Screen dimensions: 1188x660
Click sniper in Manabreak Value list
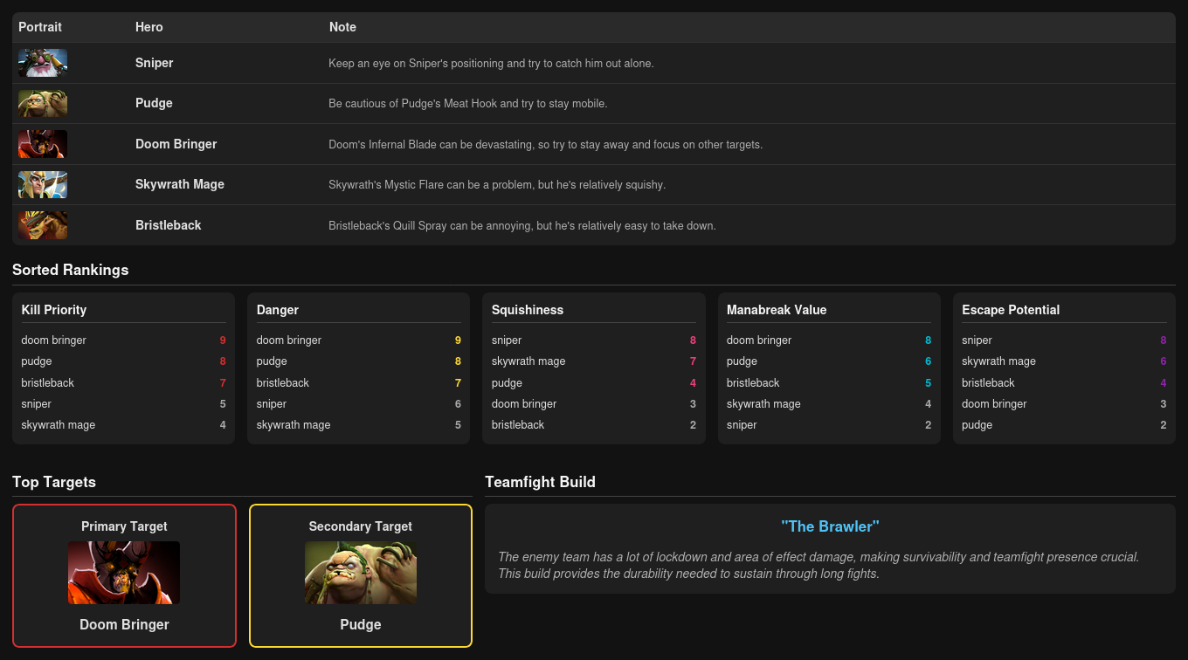click(x=742, y=425)
